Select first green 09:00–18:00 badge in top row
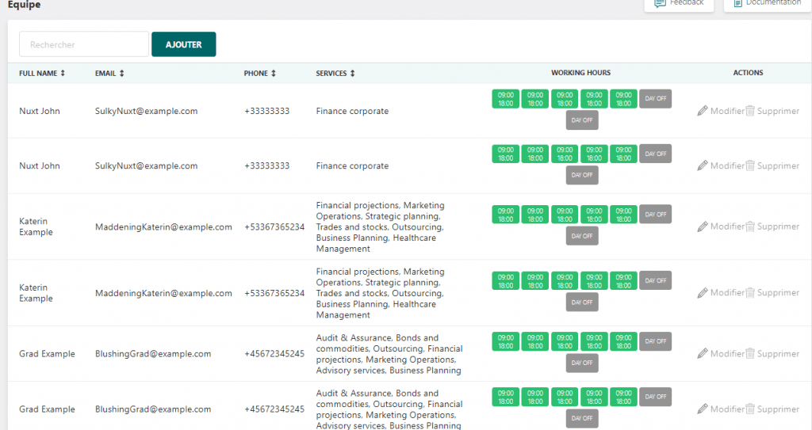The image size is (812, 430). tap(506, 99)
